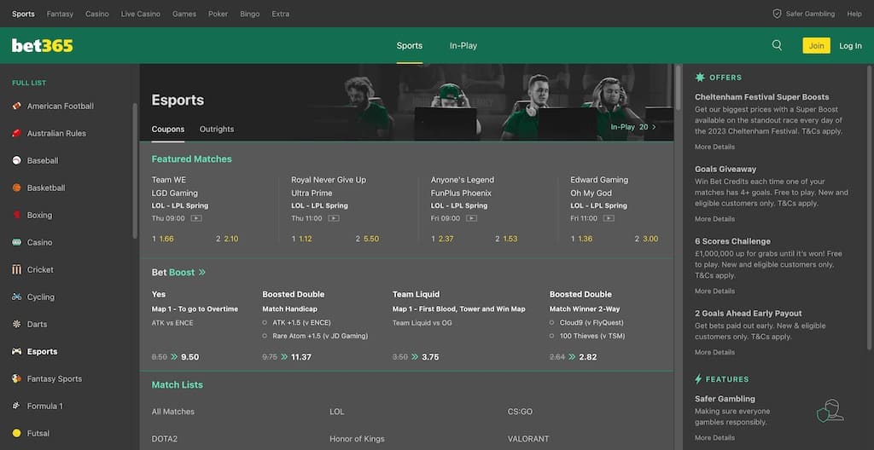Open the CS:GO match list
Viewport: 874px width, 450px height.
pyautogui.click(x=520, y=412)
